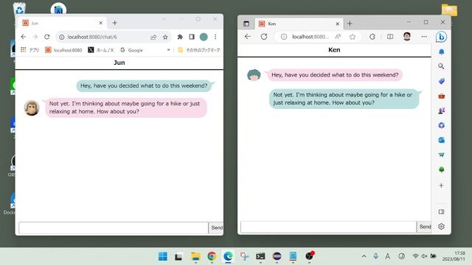This screenshot has height=265, width=472.
Task: Open taskbar clock showing 17:58
Action: click(454, 256)
